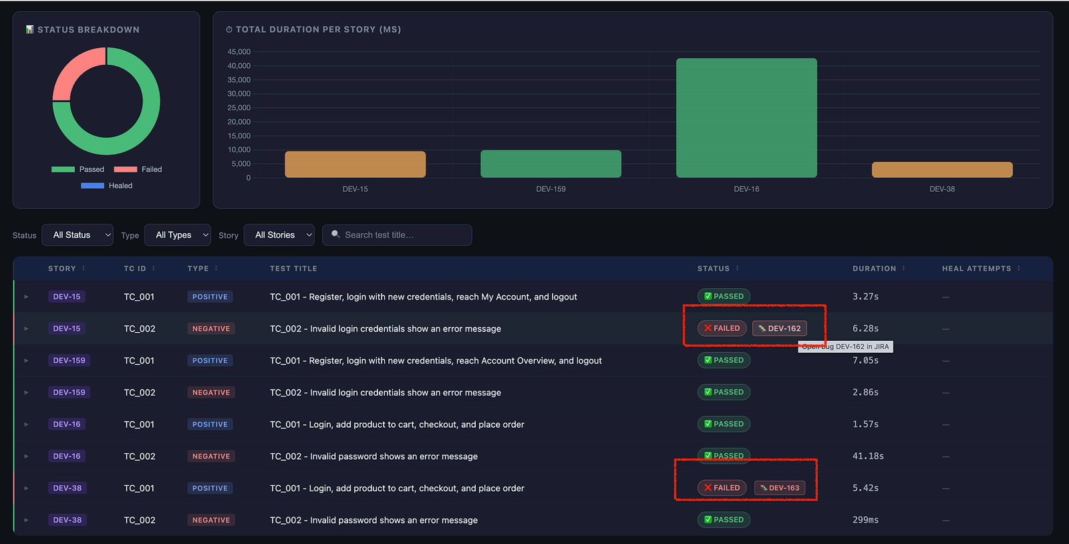The image size is (1069, 544).
Task: Focus the Search test title field
Action: (397, 235)
